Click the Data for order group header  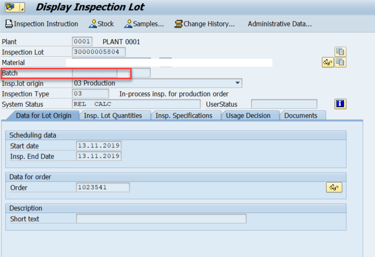[176, 177]
